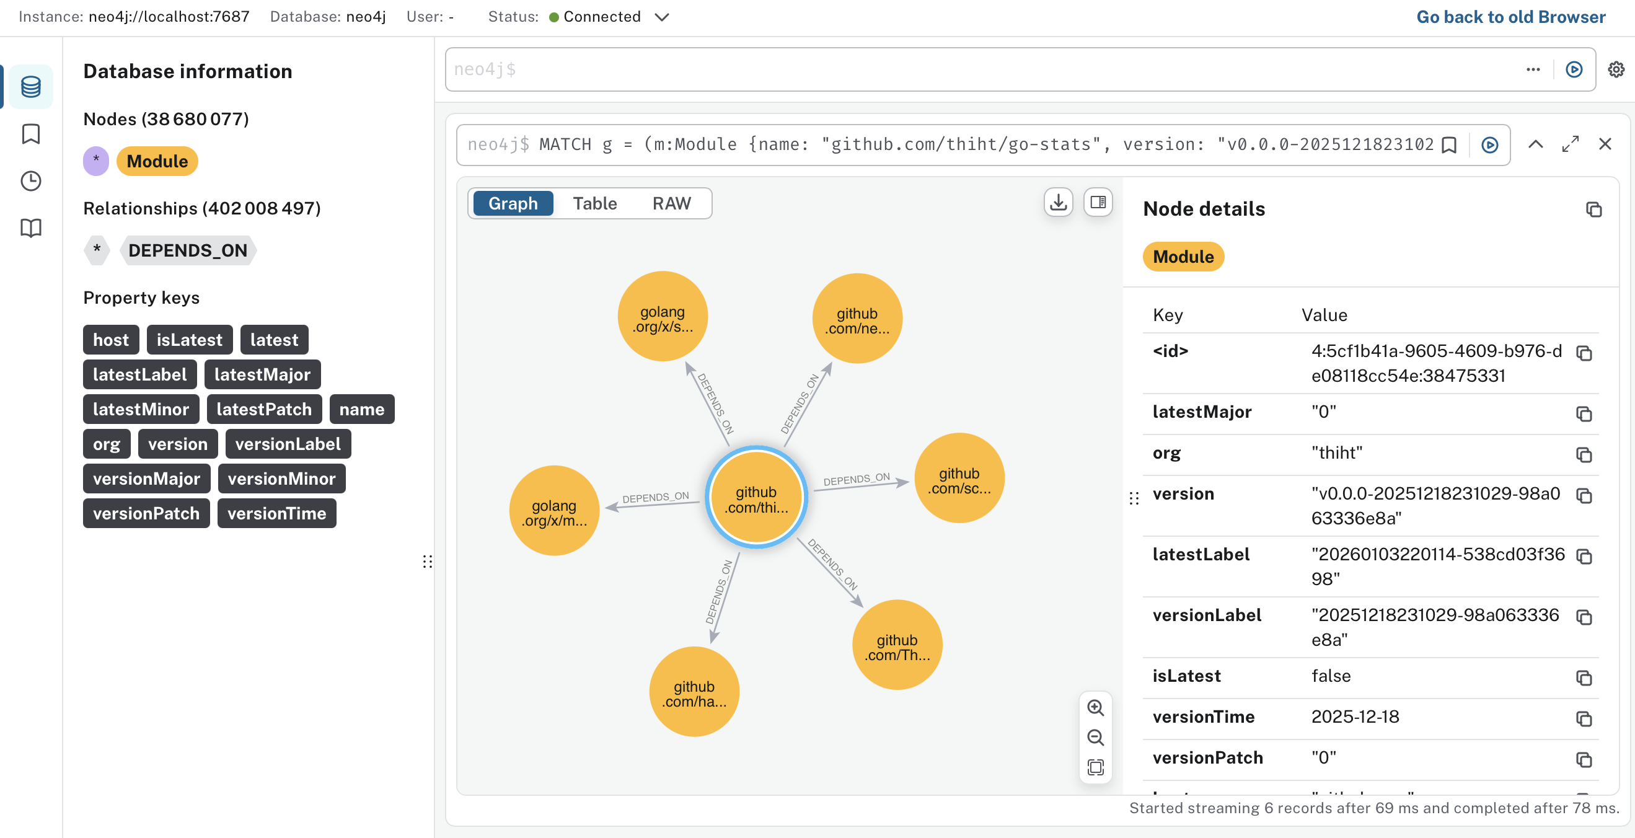Zoom in on the graph

[x=1096, y=708]
